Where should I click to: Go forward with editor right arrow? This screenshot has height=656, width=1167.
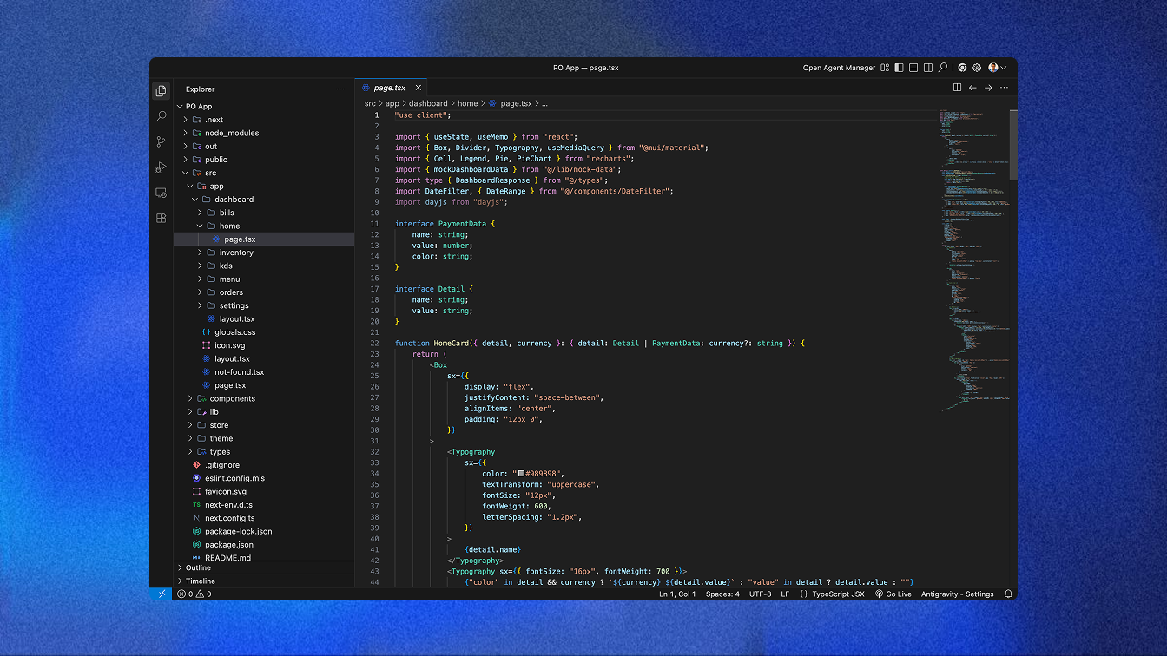pyautogui.click(x=988, y=88)
